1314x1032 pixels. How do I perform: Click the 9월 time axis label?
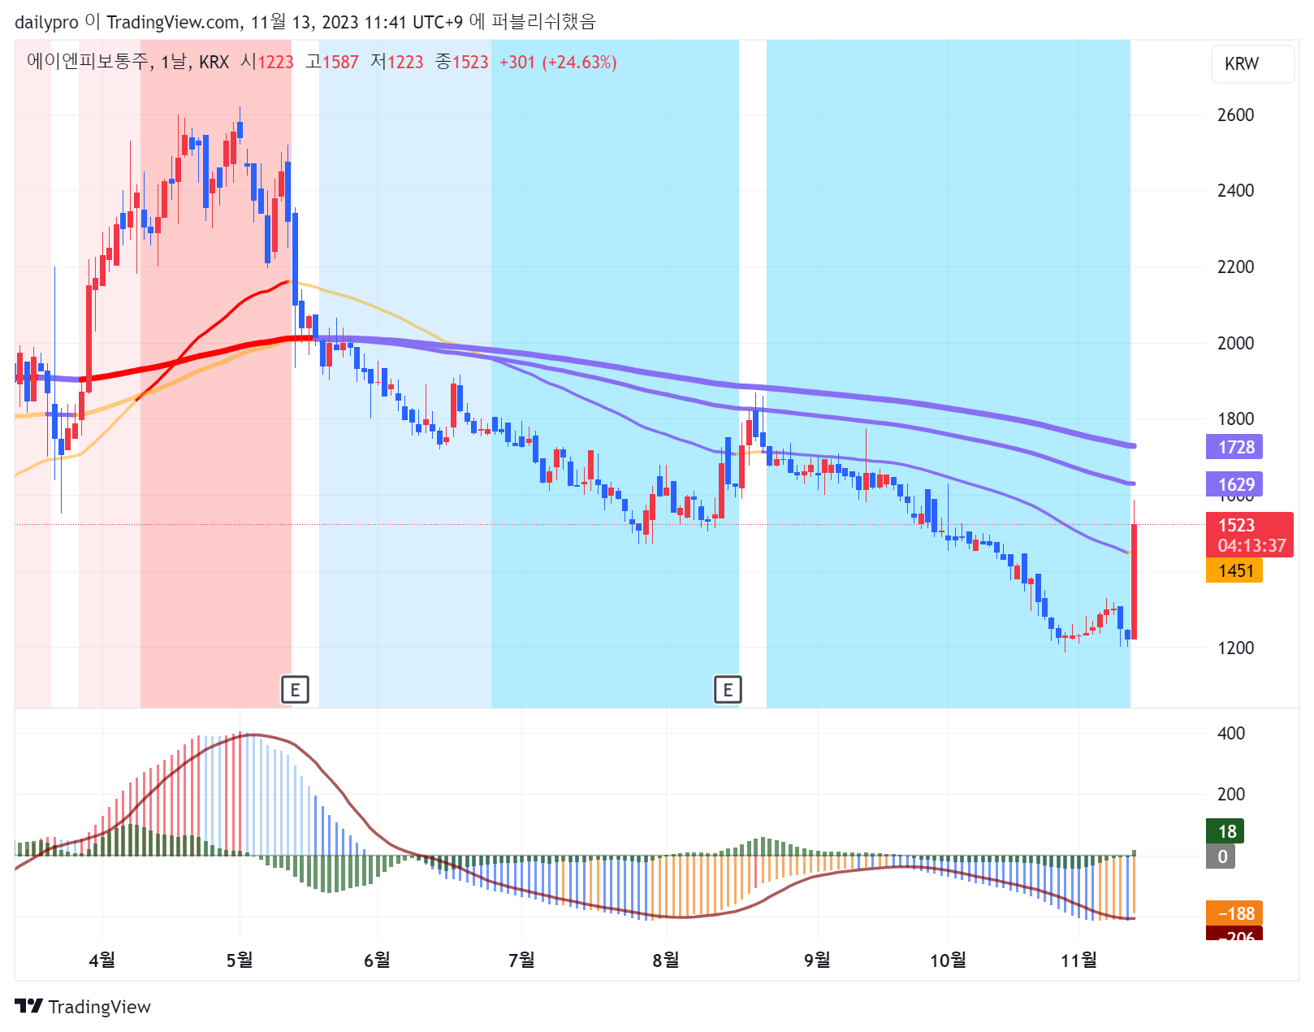817,960
